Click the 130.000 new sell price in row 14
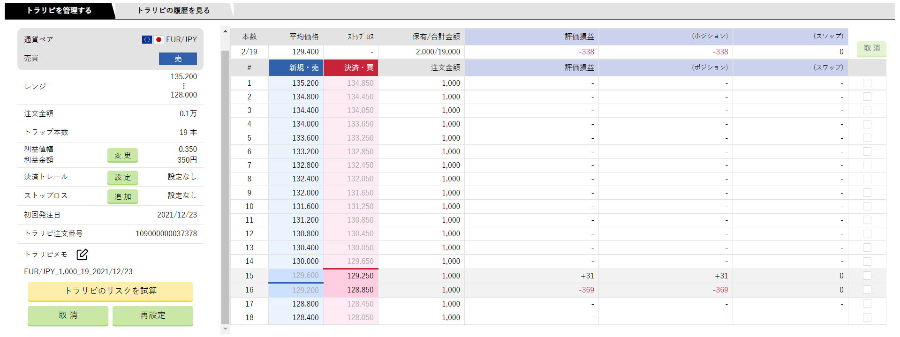The height and width of the screenshot is (337, 900). point(305,261)
